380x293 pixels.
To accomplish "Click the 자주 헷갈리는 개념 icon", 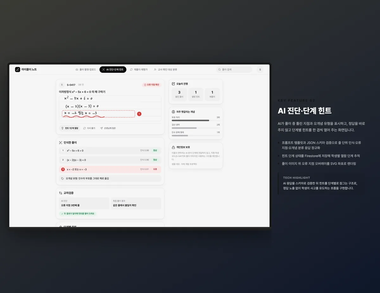I will (173, 112).
